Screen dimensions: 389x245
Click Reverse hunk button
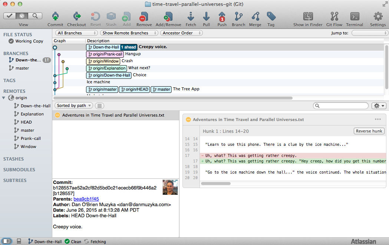369,131
